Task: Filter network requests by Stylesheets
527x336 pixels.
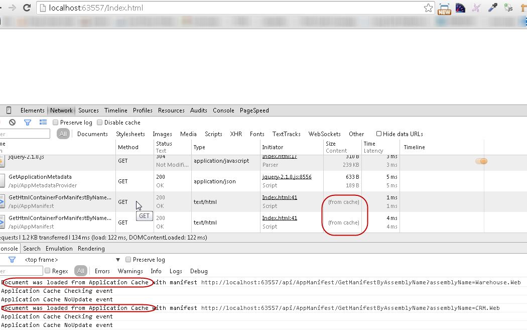Action: point(130,134)
